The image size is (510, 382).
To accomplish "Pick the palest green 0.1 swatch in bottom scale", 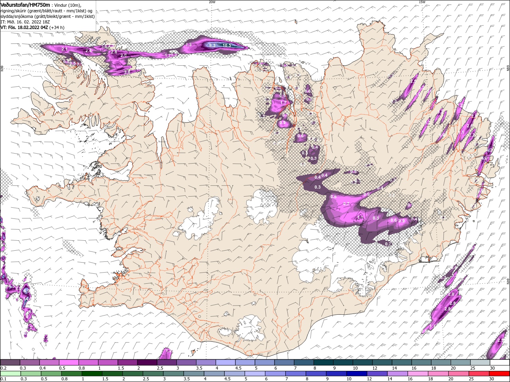I will [x=10, y=374].
